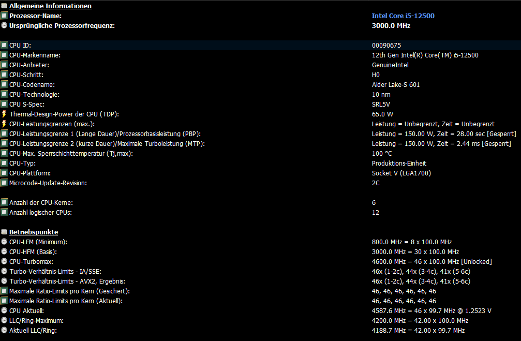Viewport: 521px width, 341px height.
Task: Click the 4200.0 MHz = 42.00 x 100.0 MHz value
Action: pyautogui.click(x=420, y=321)
